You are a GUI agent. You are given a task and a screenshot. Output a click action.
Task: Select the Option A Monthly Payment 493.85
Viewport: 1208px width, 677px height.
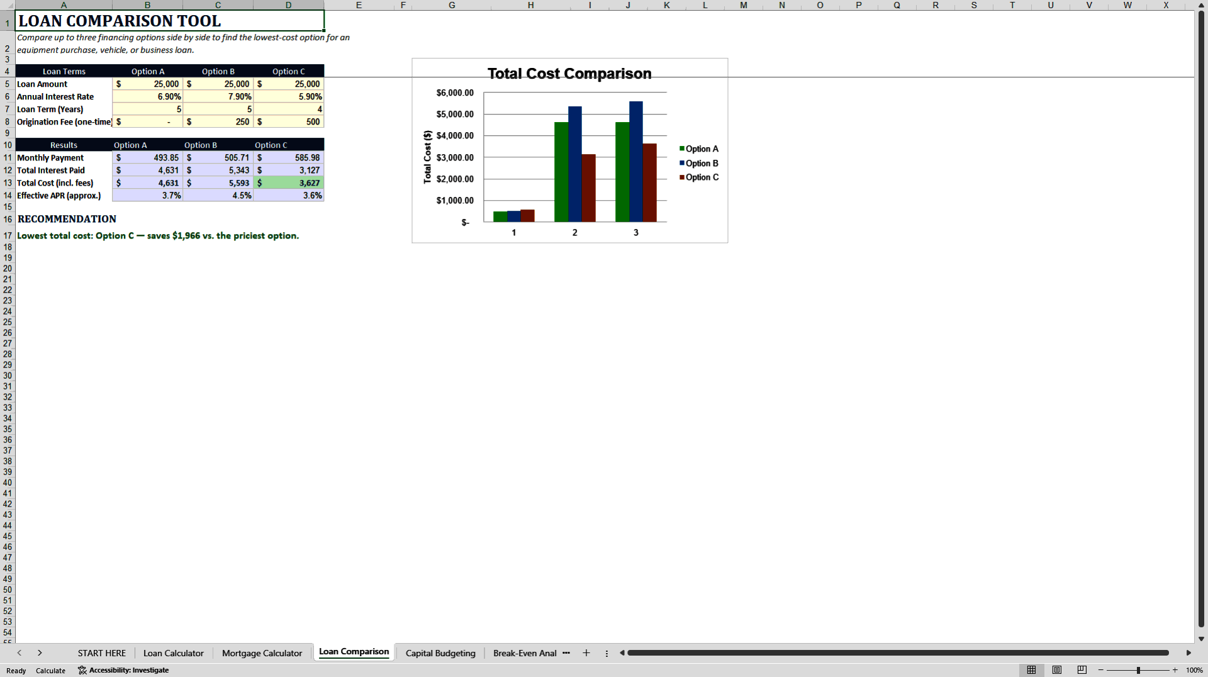(148, 157)
